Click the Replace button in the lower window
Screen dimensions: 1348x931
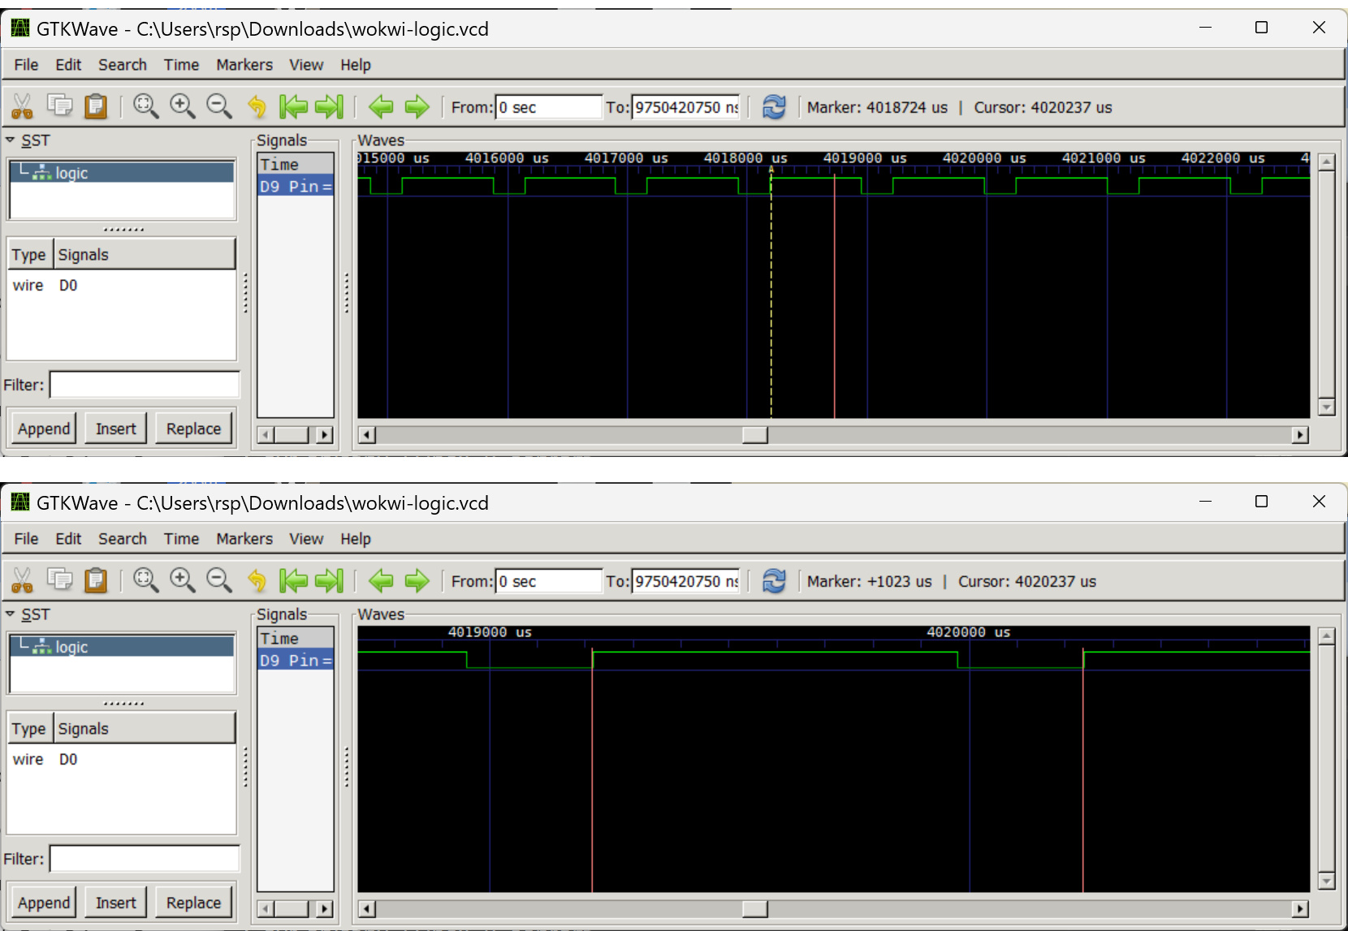(x=193, y=903)
